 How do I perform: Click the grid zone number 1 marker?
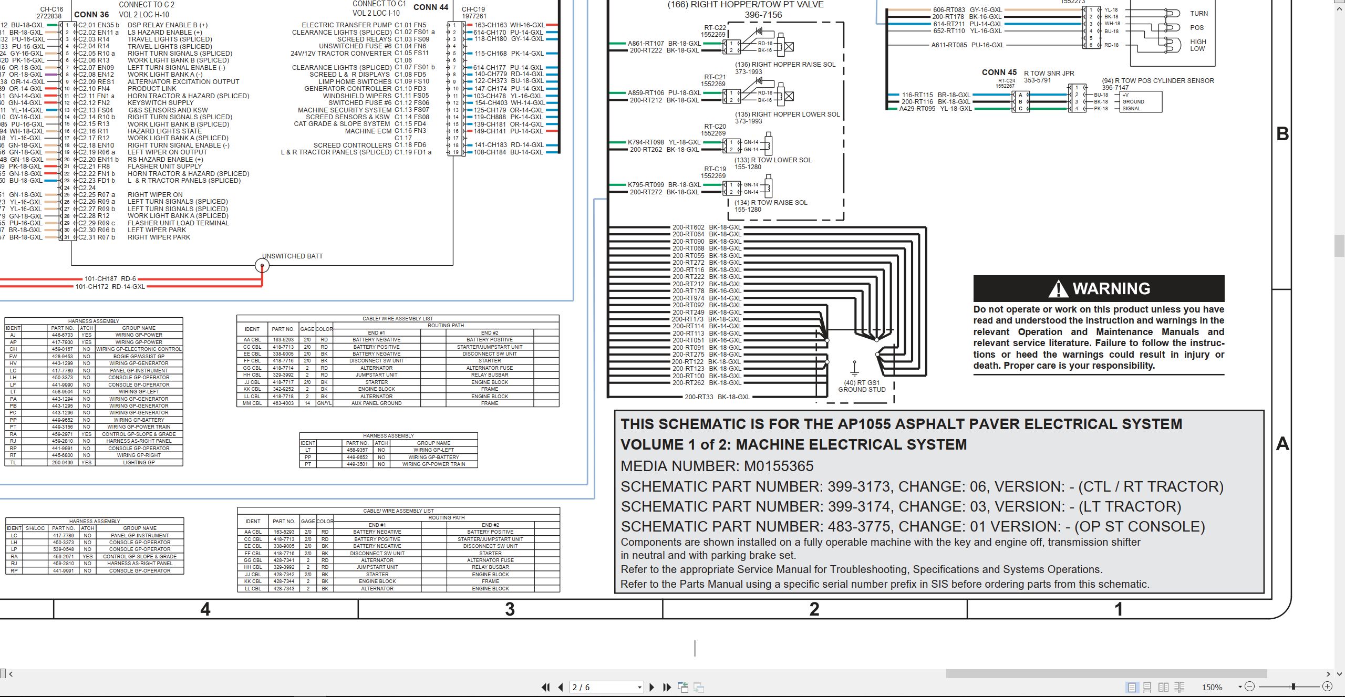[1119, 609]
